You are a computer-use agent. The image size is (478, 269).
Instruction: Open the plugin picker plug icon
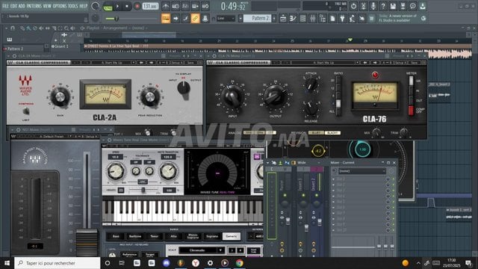pos(342,19)
